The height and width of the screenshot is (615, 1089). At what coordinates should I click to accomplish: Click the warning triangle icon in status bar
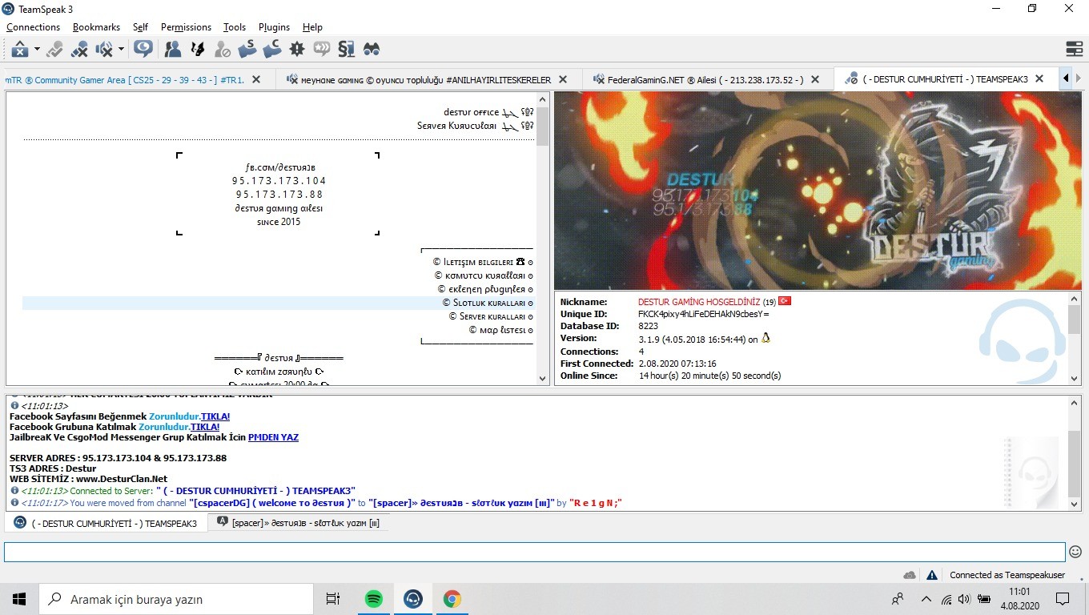point(932,575)
